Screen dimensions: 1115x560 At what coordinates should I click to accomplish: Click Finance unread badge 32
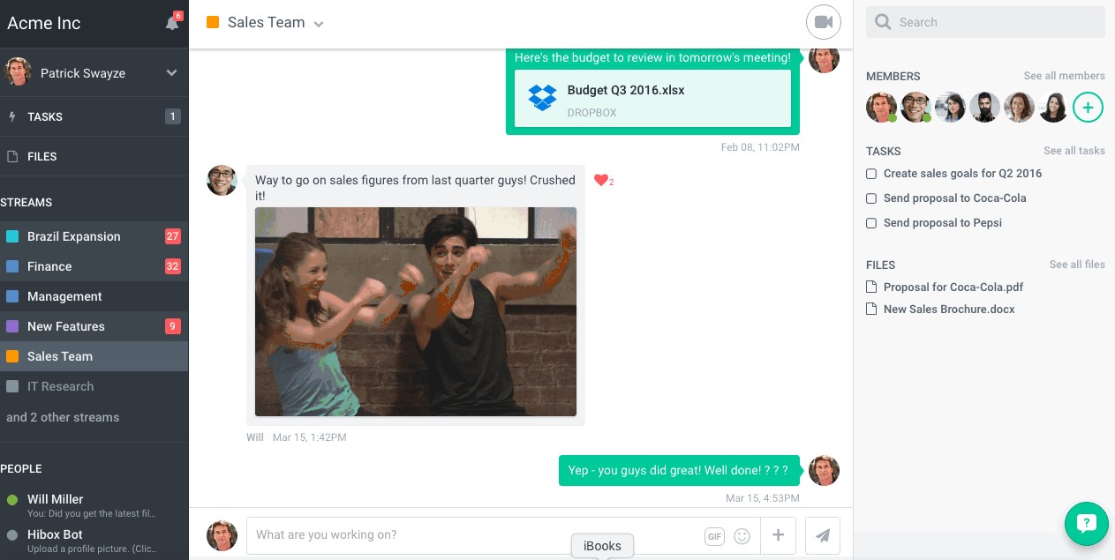point(173,266)
